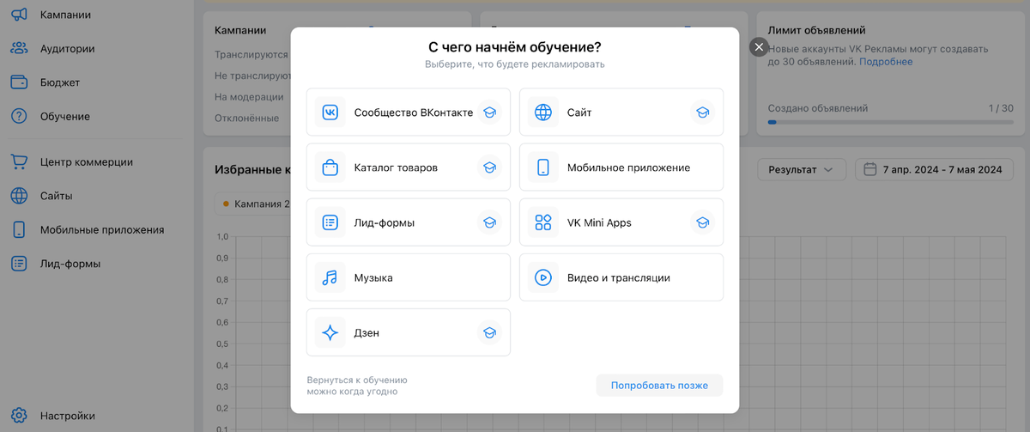Open the Обучение question mark icon
This screenshot has height=432, width=1030.
click(19, 116)
